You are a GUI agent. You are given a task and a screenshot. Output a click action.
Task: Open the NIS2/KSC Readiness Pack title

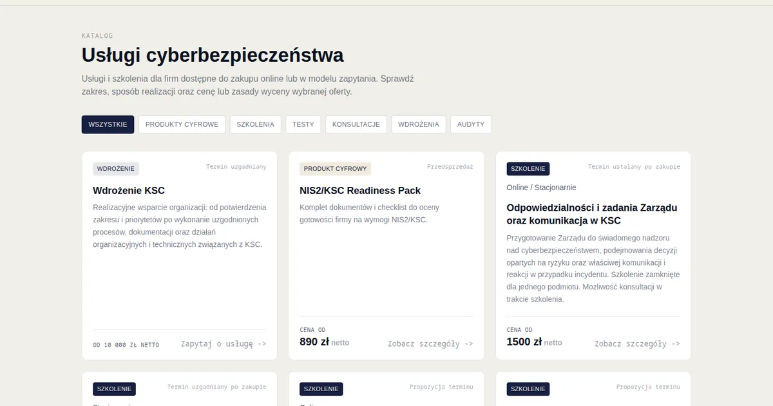[360, 191]
